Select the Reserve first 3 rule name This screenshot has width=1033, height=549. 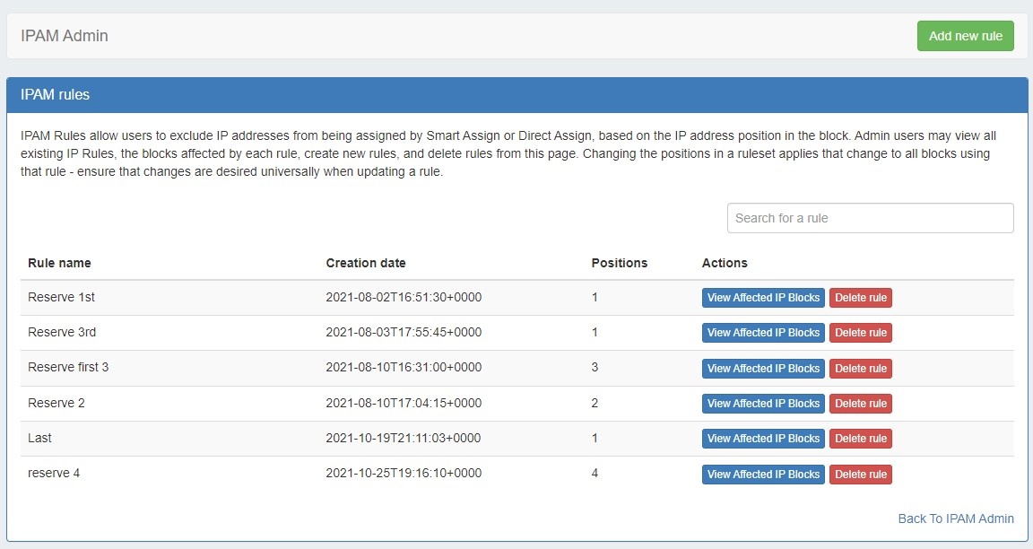68,368
